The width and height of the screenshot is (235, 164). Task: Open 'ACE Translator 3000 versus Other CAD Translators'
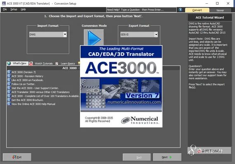tap(41, 92)
